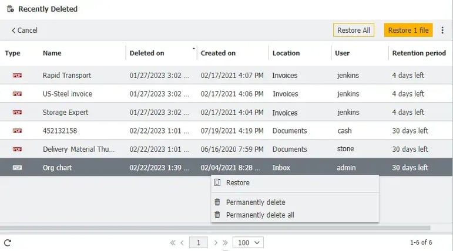Click Invoices location in Rapid Transport row
453x251 pixels.
[x=284, y=75]
